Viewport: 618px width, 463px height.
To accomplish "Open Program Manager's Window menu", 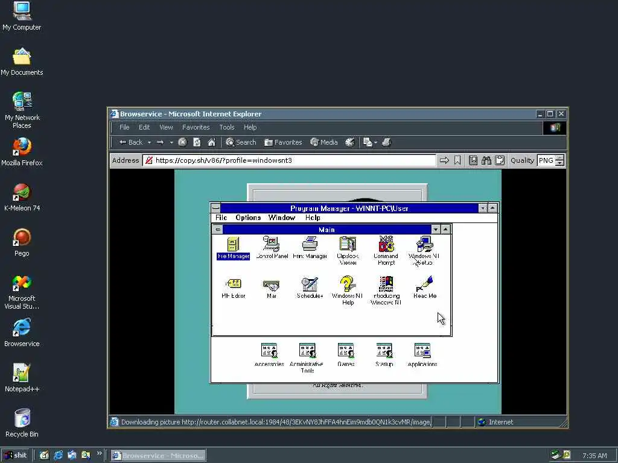I will [282, 218].
